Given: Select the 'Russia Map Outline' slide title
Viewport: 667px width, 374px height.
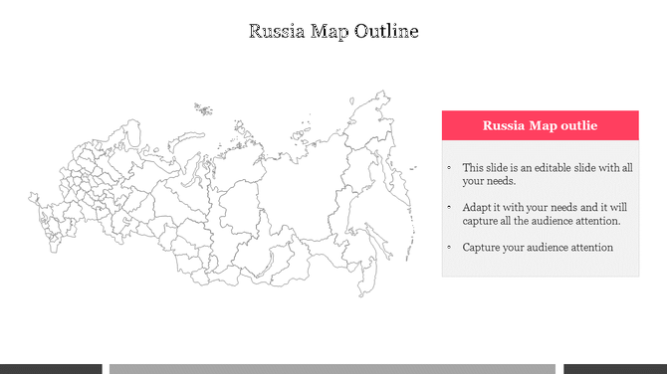Looking at the screenshot, I should 333,31.
